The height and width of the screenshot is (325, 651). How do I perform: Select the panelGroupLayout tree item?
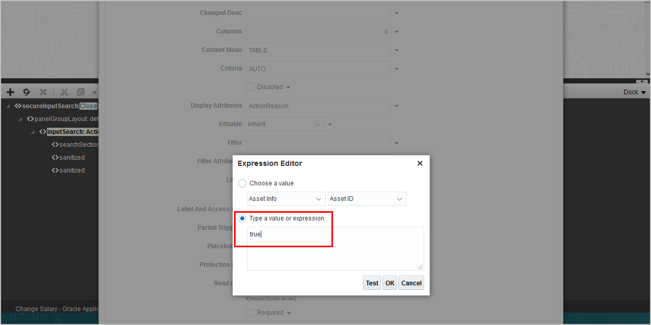(x=62, y=119)
